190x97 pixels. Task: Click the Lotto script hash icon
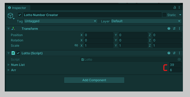(x=13, y=53)
